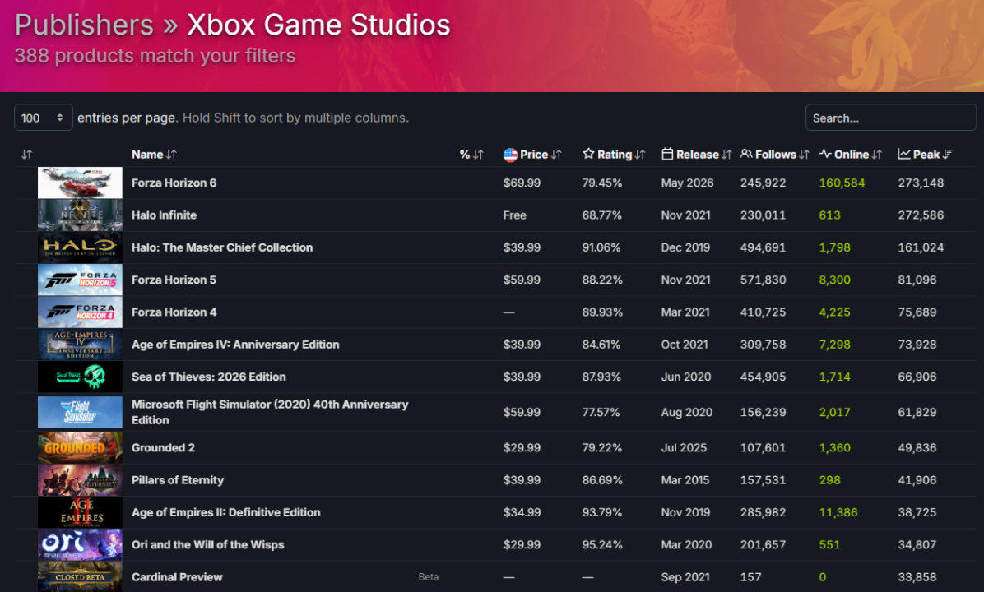Open the Publishers breadcrumb link

(x=84, y=25)
